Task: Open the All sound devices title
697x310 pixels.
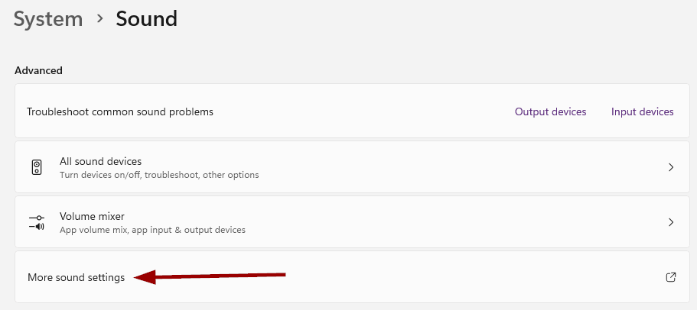Action: pyautogui.click(x=100, y=161)
